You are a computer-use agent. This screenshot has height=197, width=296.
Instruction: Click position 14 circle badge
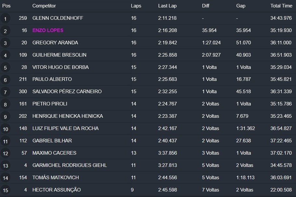(x=5, y=178)
